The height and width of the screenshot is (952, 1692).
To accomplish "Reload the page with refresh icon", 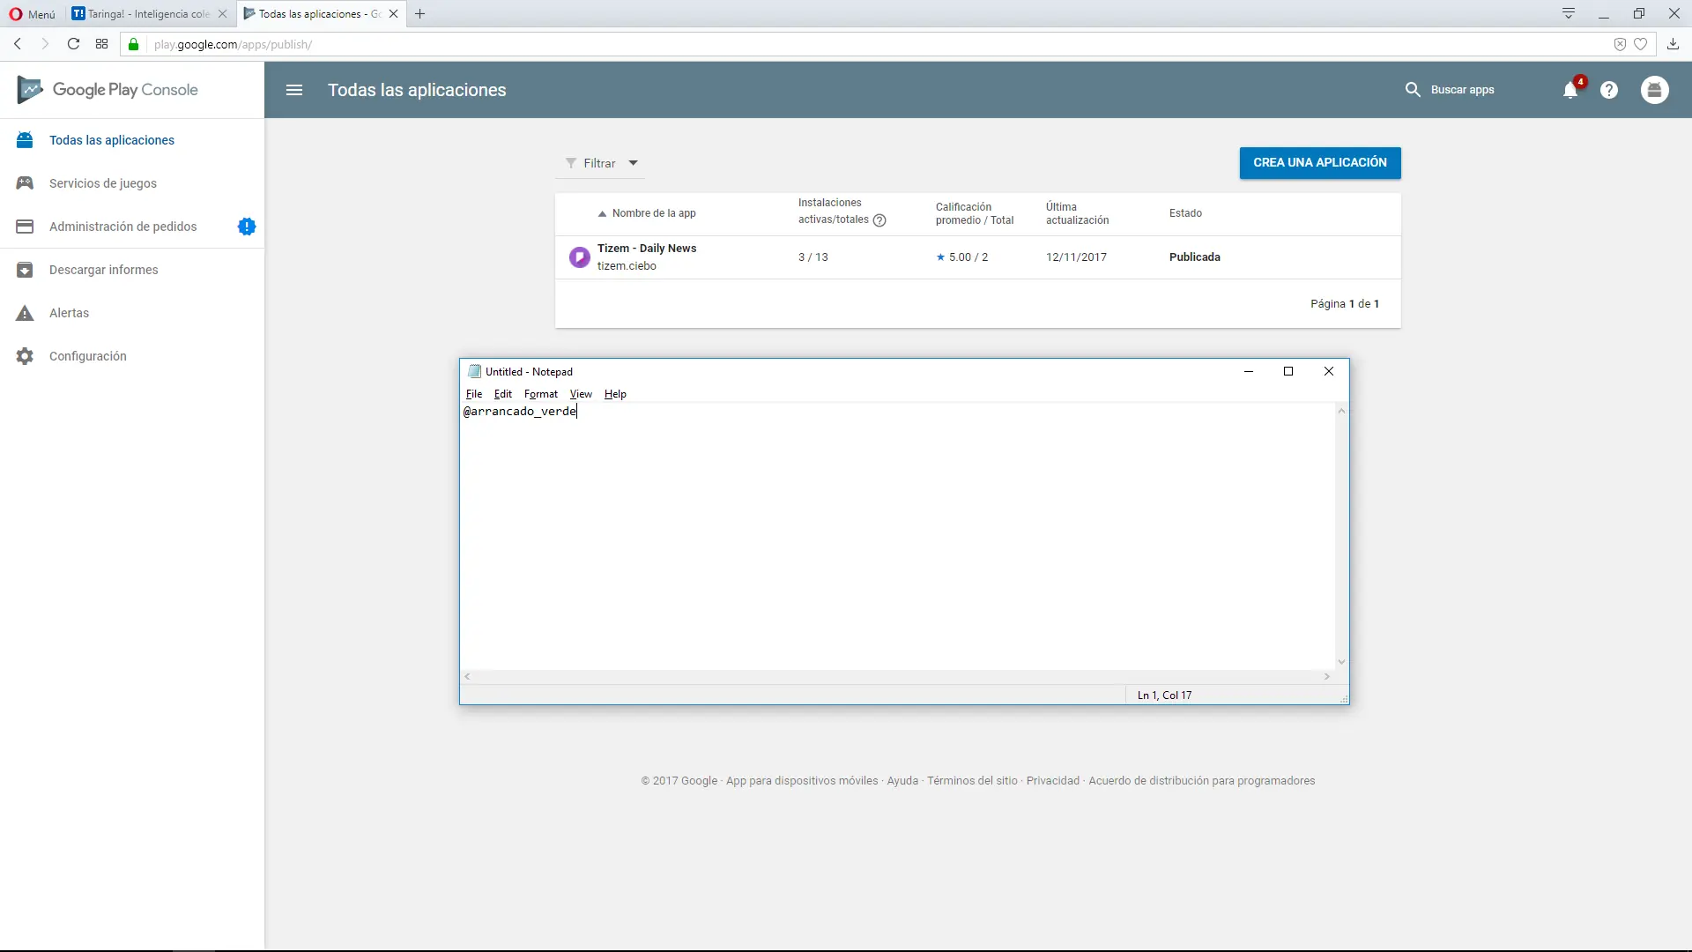I will coord(73,44).
